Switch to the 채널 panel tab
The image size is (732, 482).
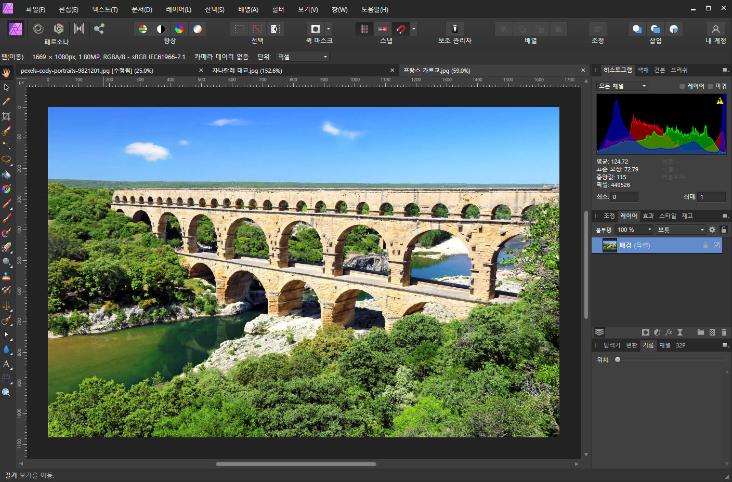click(665, 345)
